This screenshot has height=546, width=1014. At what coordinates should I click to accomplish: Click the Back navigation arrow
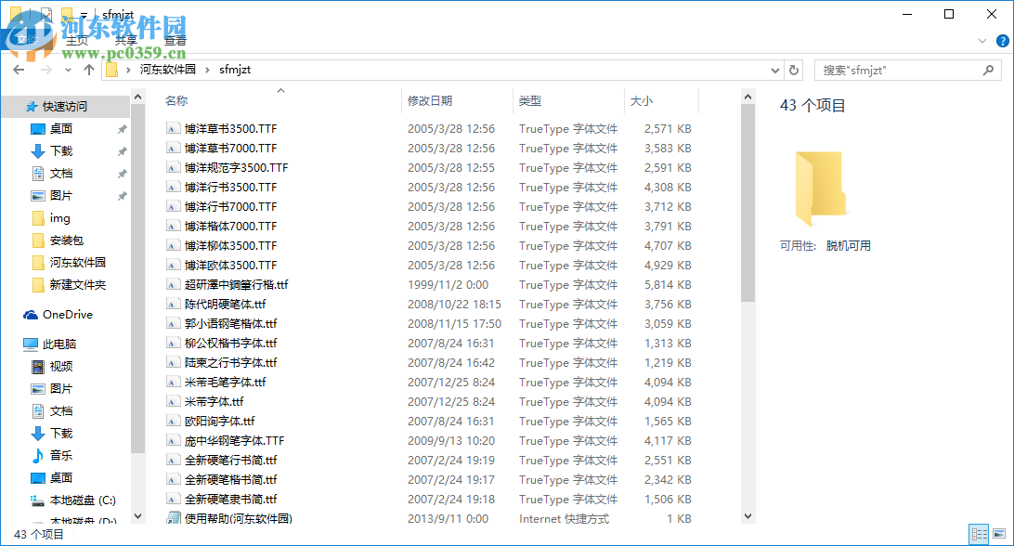click(x=19, y=70)
